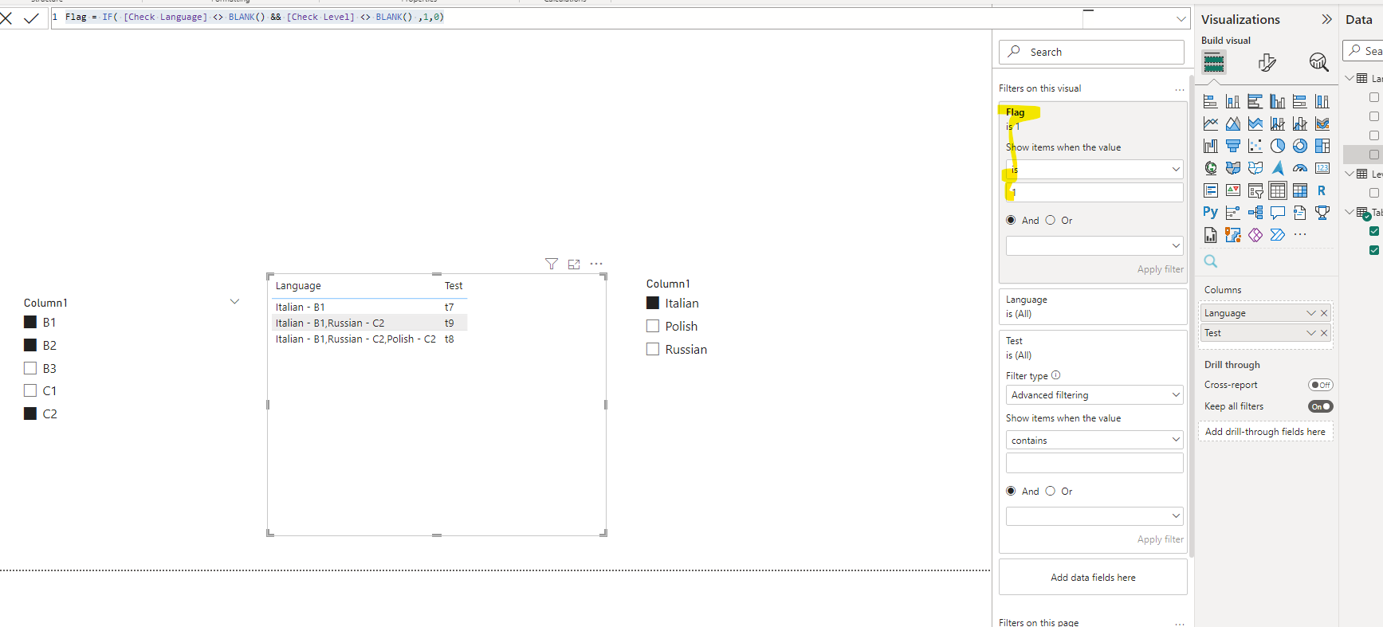The height and width of the screenshot is (627, 1383).
Task: Select the Or radio in the Flag filter
Action: tap(1051, 220)
